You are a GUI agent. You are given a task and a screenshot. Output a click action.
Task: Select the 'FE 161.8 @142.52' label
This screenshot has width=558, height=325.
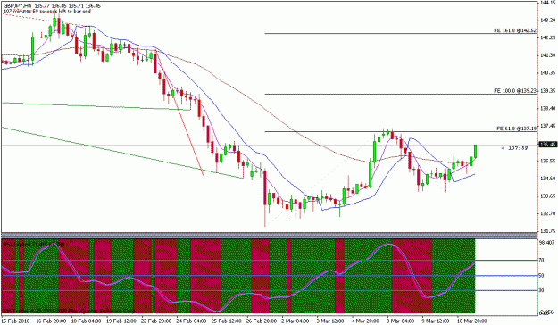514,30
